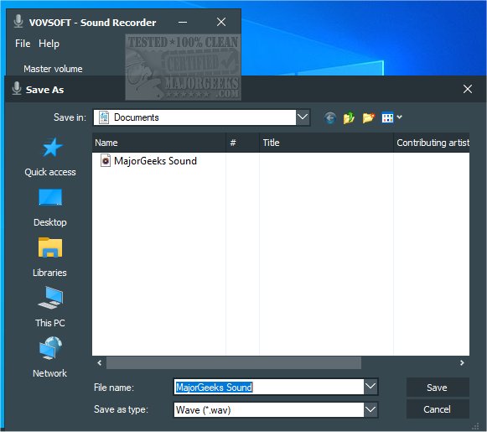Expand the File name dropdown arrow
The width and height of the screenshot is (487, 432).
pyautogui.click(x=370, y=387)
